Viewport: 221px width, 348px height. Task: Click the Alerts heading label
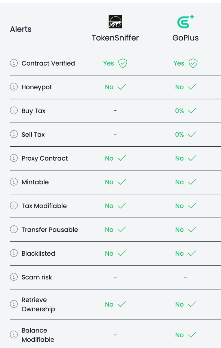[21, 29]
